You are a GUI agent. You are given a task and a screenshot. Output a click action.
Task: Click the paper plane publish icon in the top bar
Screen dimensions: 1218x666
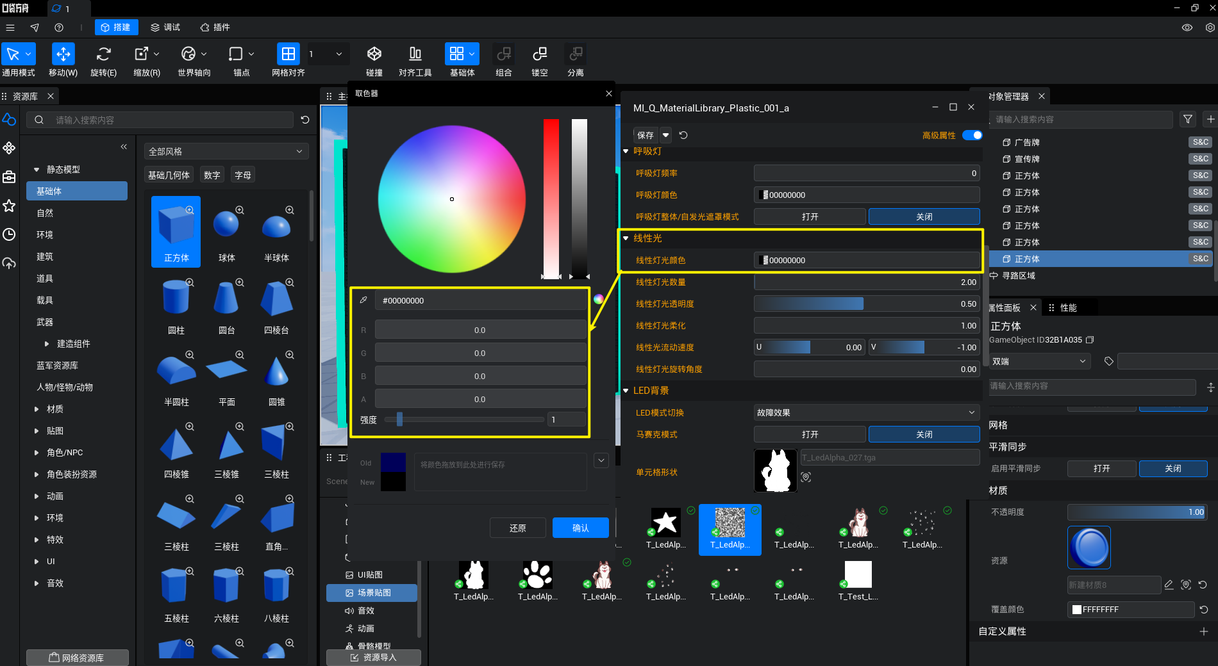point(35,28)
